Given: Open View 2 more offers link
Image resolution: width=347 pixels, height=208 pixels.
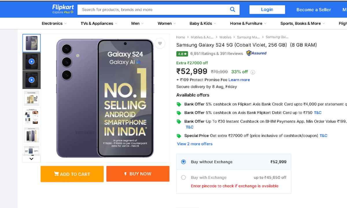Looking at the screenshot, I should pos(195,144).
